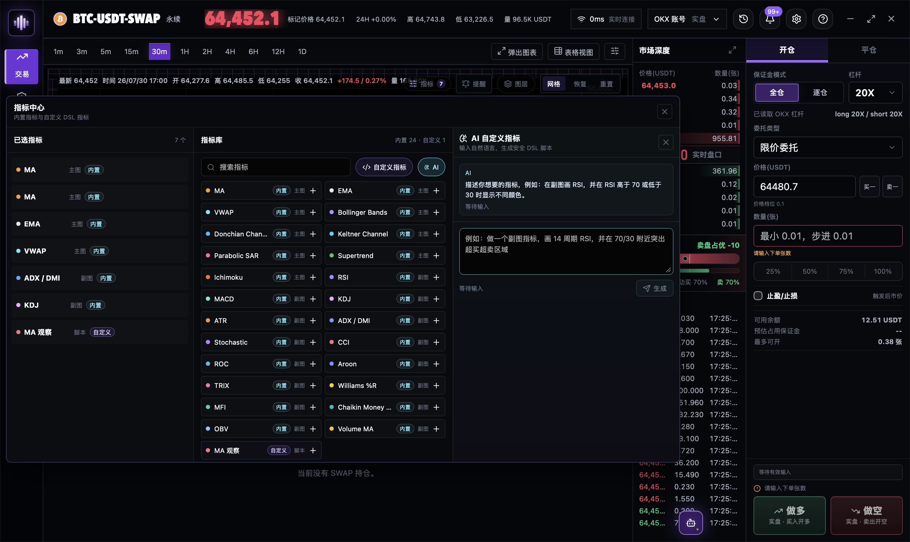Select the 25% quantity option
The height and width of the screenshot is (542, 910).
(x=773, y=271)
